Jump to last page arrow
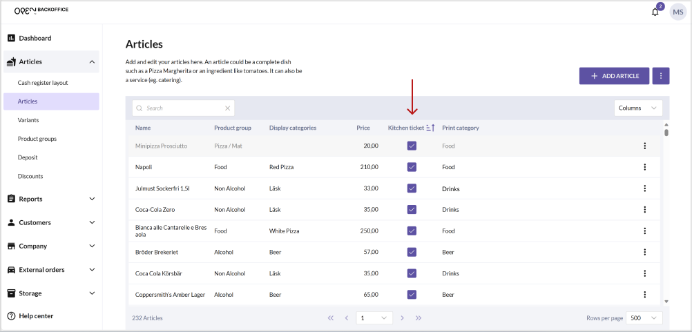This screenshot has width=692, height=332. point(419,318)
